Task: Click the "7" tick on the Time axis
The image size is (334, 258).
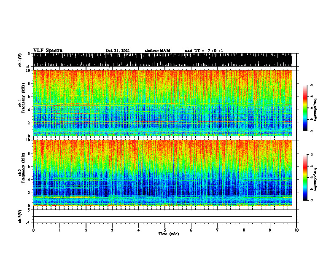Action: 218,230
